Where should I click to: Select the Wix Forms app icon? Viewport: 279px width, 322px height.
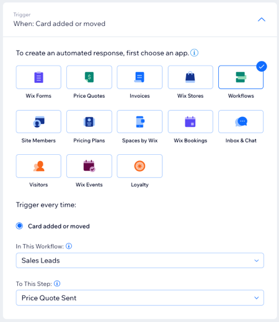click(38, 77)
